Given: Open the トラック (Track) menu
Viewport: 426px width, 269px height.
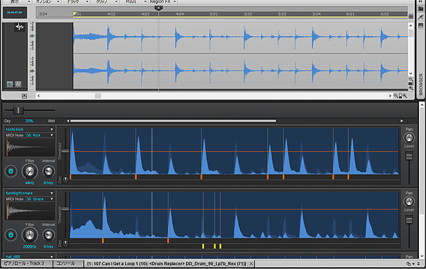Looking at the screenshot, I should point(76,2).
